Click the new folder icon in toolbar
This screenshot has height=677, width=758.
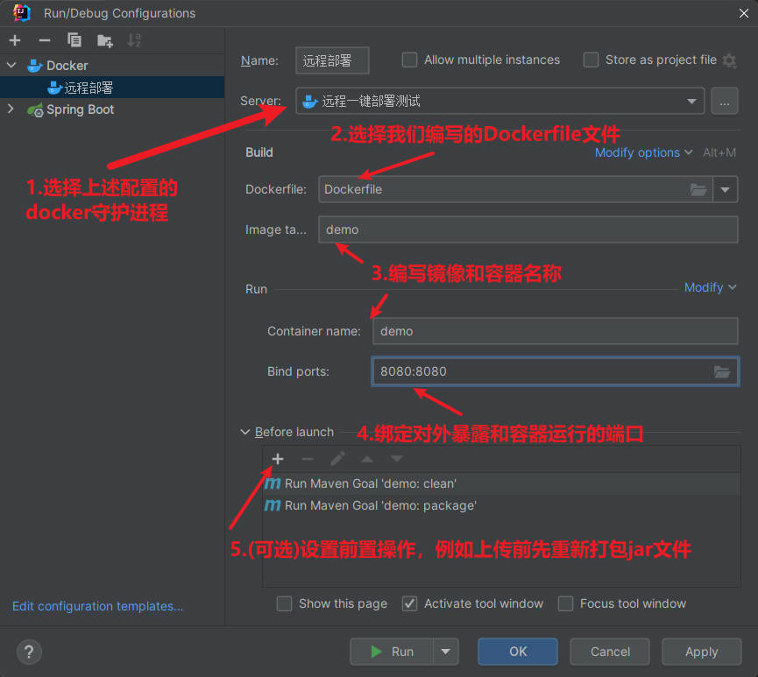point(104,40)
